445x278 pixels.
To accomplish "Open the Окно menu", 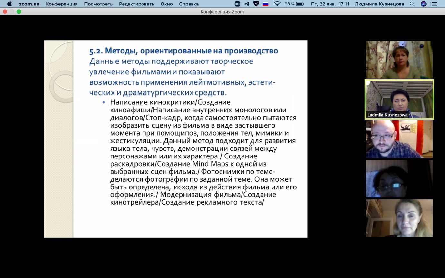I will (x=167, y=4).
